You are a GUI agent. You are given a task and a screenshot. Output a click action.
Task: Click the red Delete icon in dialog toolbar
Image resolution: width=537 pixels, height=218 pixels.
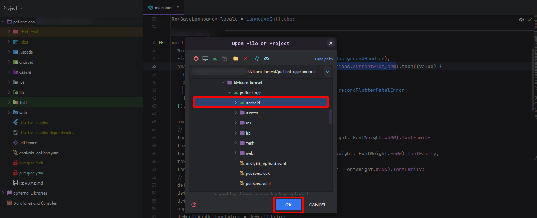point(245,59)
